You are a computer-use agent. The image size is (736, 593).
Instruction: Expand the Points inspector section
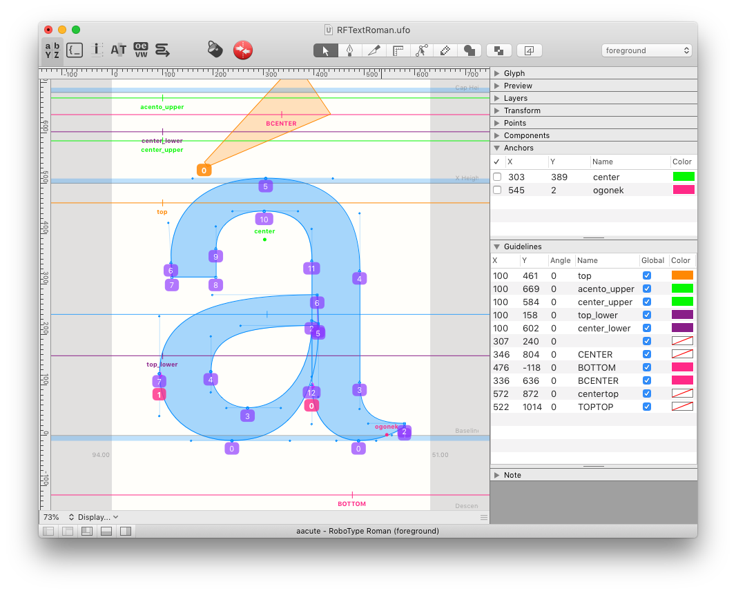click(496, 123)
